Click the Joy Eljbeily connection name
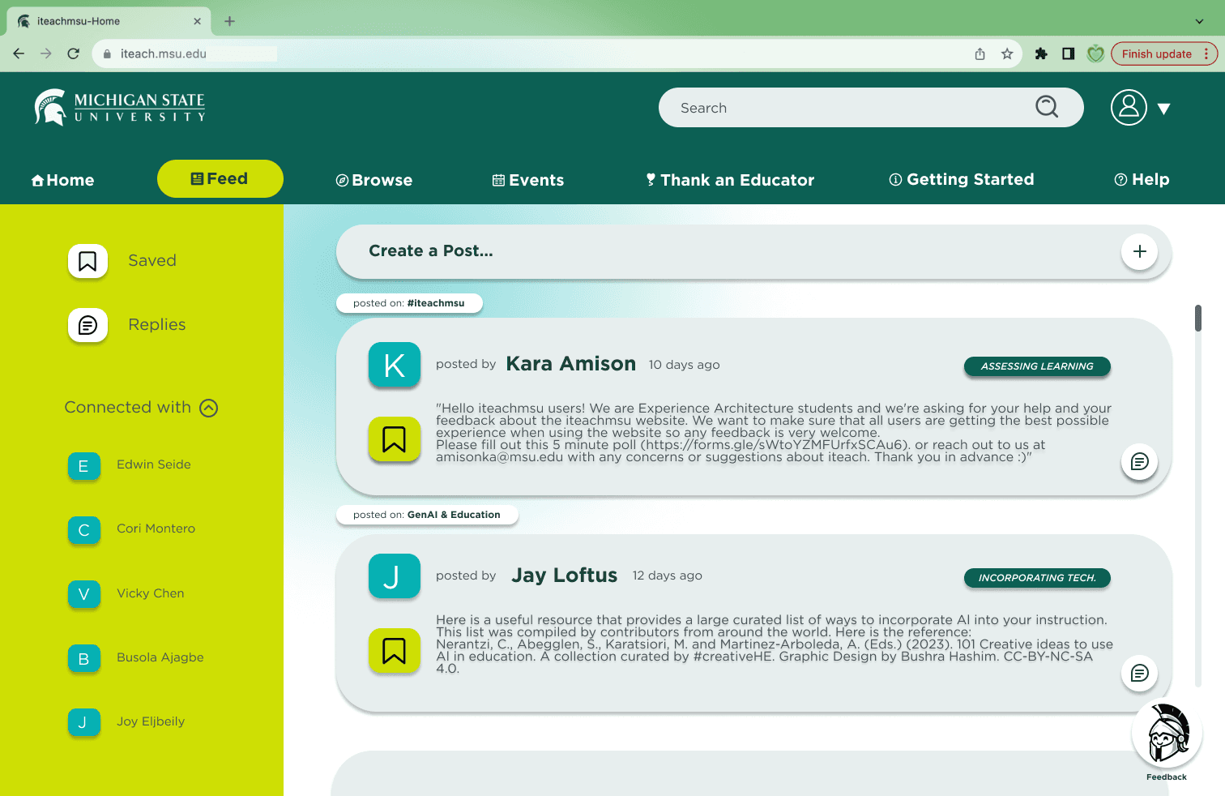1225x796 pixels. 151,721
